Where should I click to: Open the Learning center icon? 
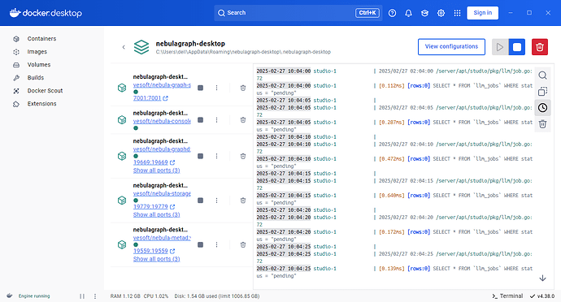click(424, 13)
